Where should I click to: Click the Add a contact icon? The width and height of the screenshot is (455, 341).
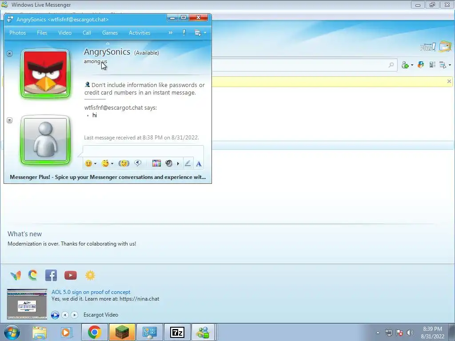405,65
